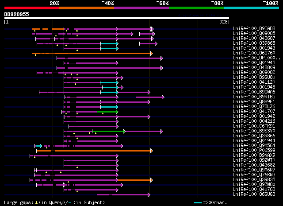Open hit UniRef100_Q39865

pos(254,43)
